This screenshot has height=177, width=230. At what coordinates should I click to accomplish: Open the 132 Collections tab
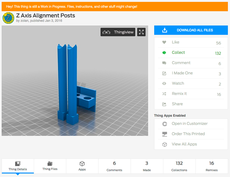[x=179, y=166]
